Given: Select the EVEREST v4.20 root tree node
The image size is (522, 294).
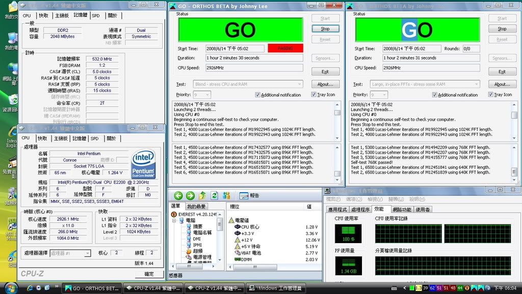Looking at the screenshot, I should [194, 214].
